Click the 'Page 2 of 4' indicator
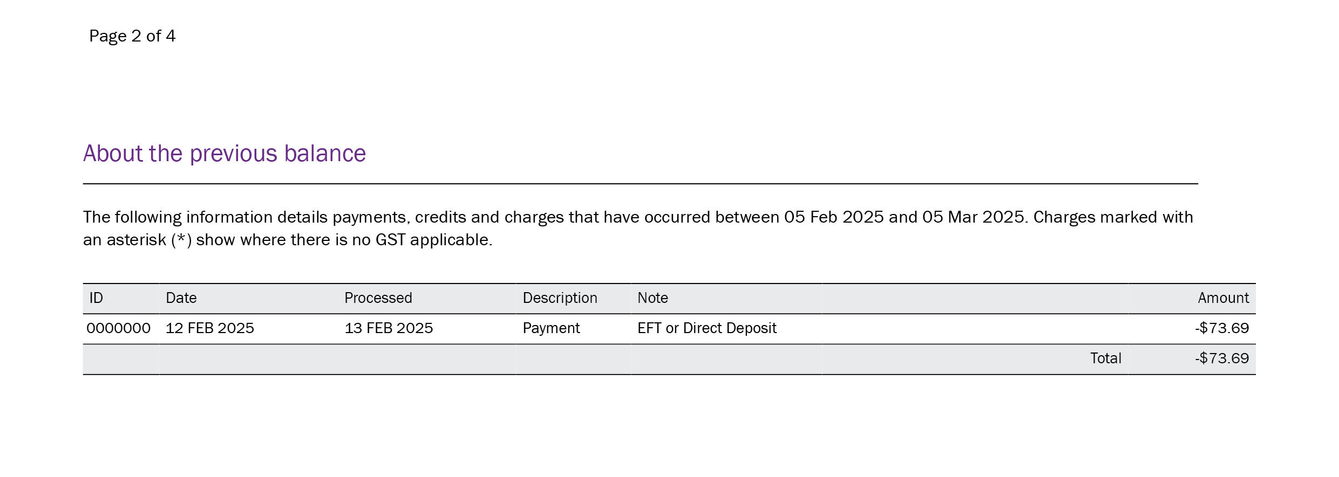 132,36
